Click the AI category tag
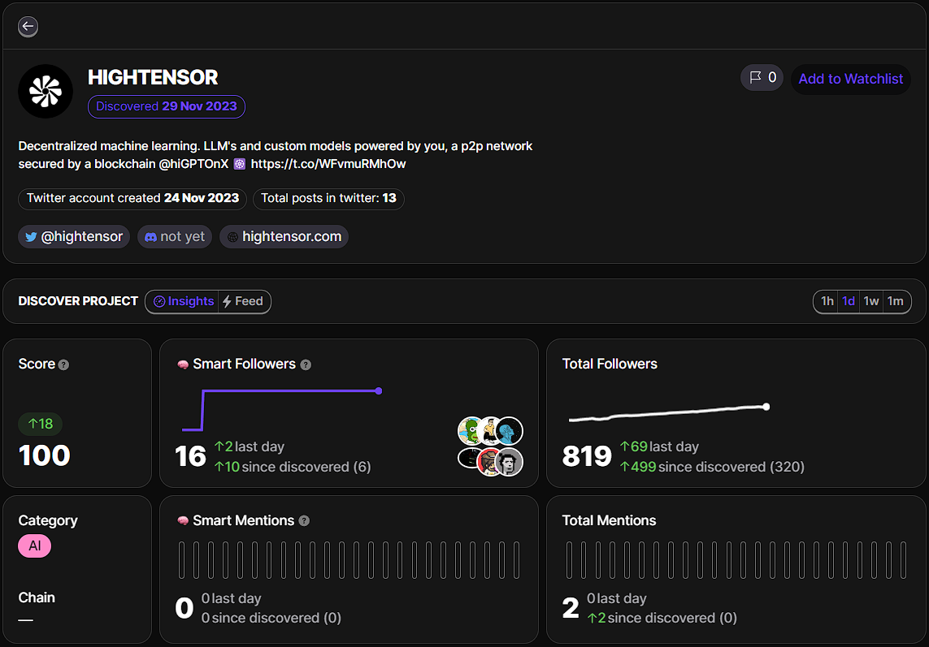929x647 pixels. pyautogui.click(x=35, y=546)
